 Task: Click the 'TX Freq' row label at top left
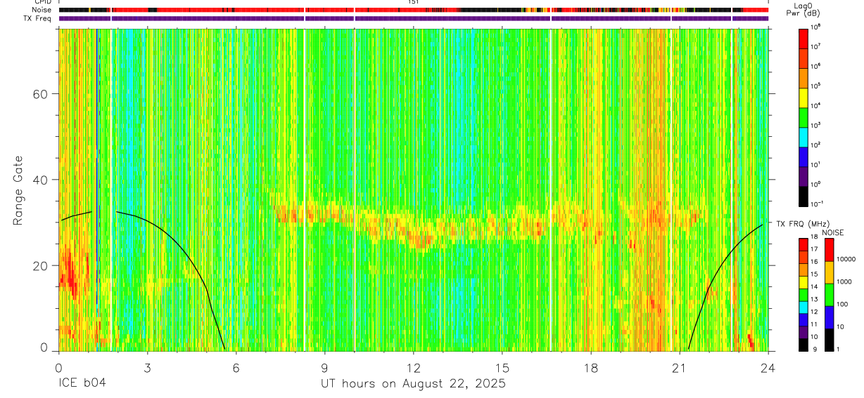[38, 18]
